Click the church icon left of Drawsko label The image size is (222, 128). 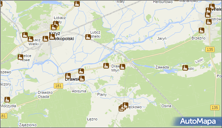click(68, 76)
